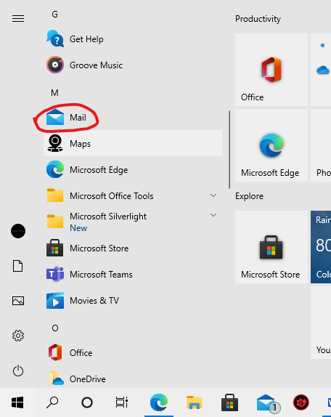
Task: Open the Microsoft Office Tools folder entry
Action: (133, 195)
